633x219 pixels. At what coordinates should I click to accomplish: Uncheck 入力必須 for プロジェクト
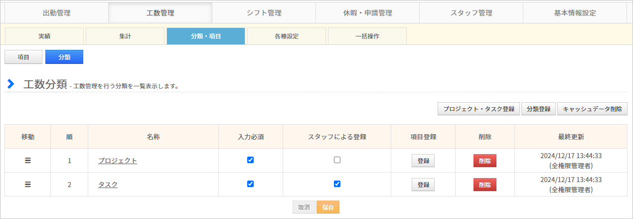pyautogui.click(x=251, y=160)
